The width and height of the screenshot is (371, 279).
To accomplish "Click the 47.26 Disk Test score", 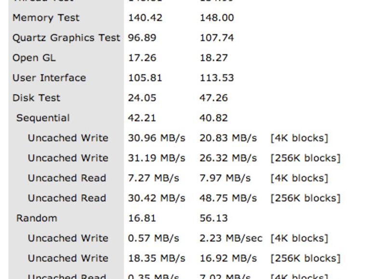I will coord(214,98).
